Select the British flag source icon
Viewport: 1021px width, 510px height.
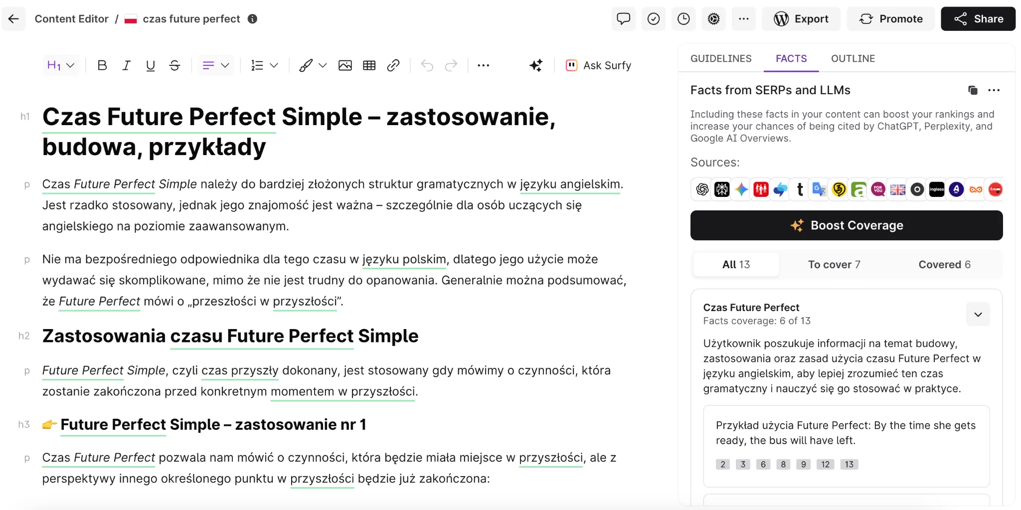point(897,189)
